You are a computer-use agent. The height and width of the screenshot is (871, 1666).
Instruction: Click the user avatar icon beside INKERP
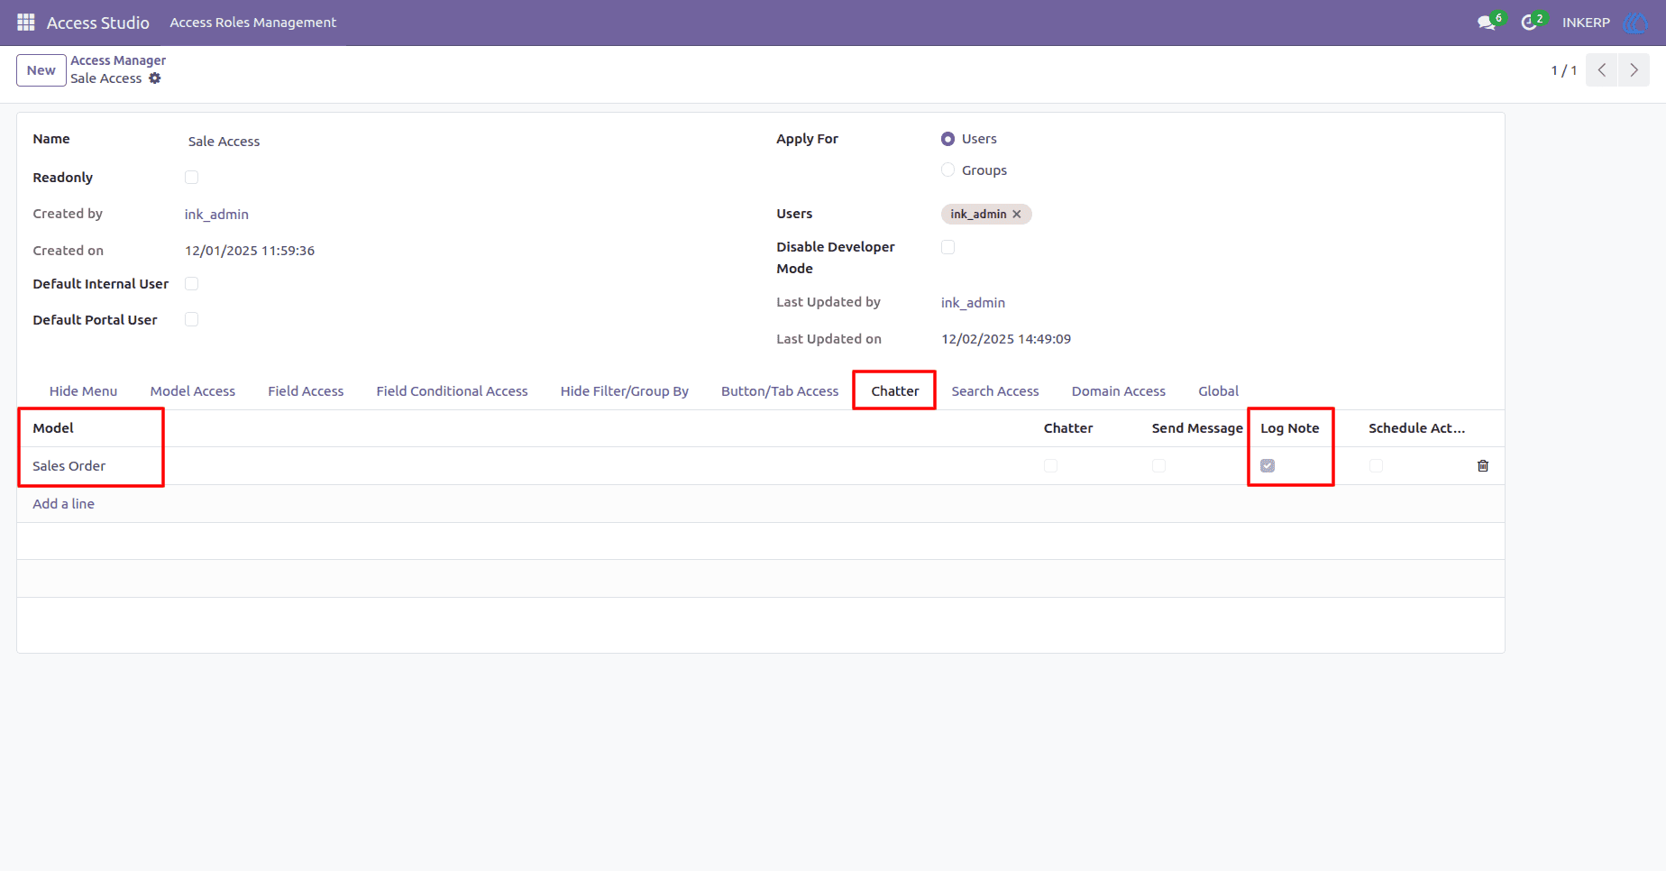click(1634, 23)
